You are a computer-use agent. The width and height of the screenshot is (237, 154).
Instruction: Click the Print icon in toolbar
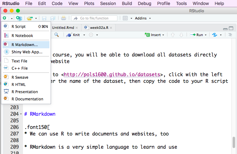tap(64, 18)
